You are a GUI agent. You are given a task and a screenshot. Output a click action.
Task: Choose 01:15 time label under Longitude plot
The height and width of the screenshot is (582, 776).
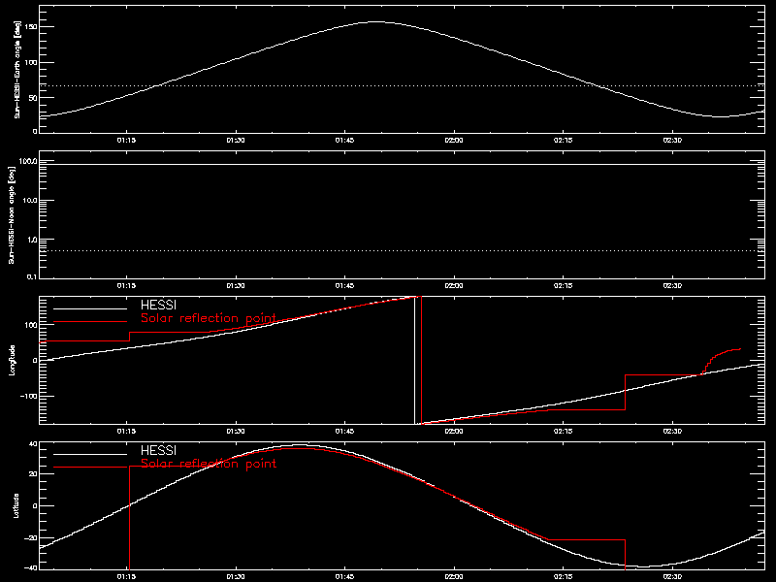click(x=126, y=432)
